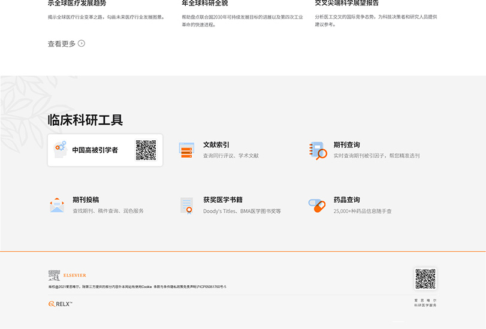Image resolution: width=486 pixels, height=329 pixels.
Task: Click the 期刊查询 magnifier icon
Action: (318, 150)
